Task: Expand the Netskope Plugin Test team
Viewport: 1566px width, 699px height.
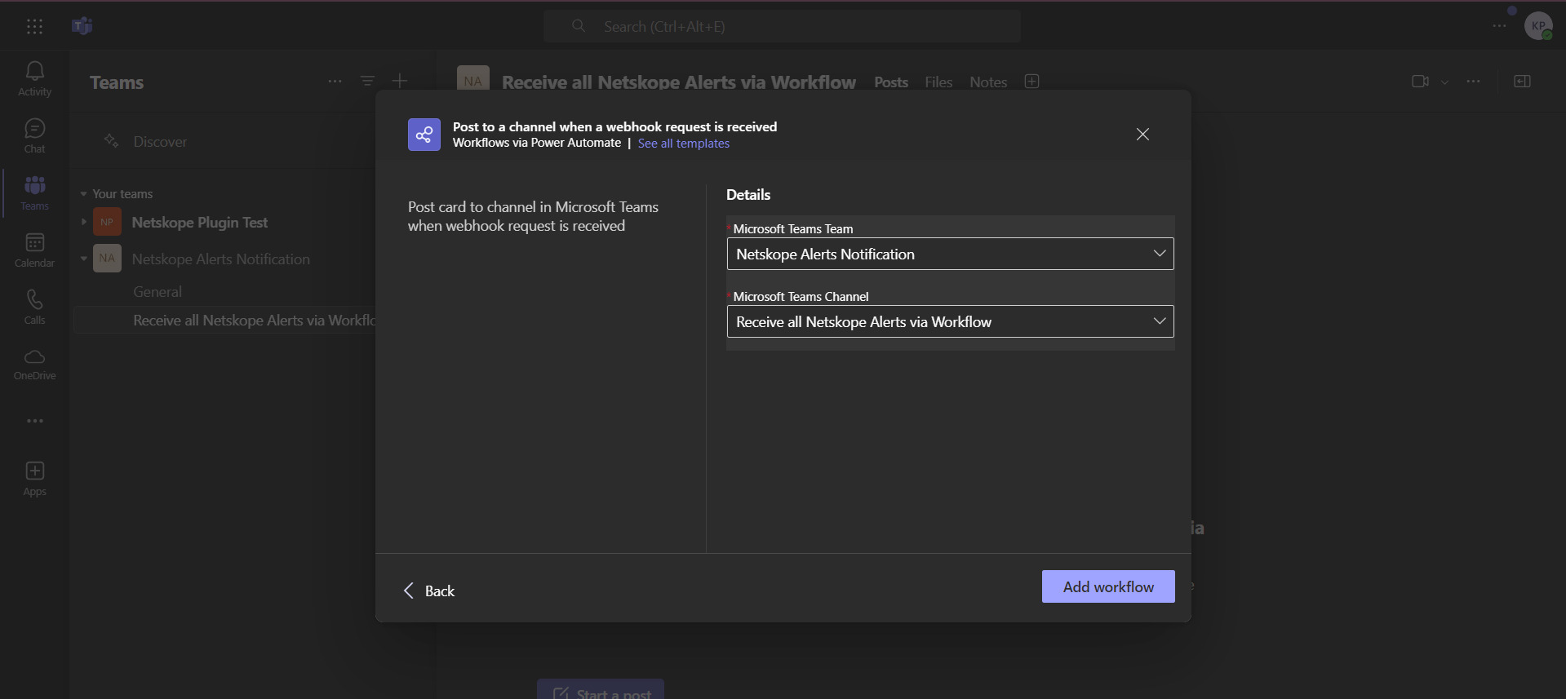Action: pyautogui.click(x=83, y=222)
